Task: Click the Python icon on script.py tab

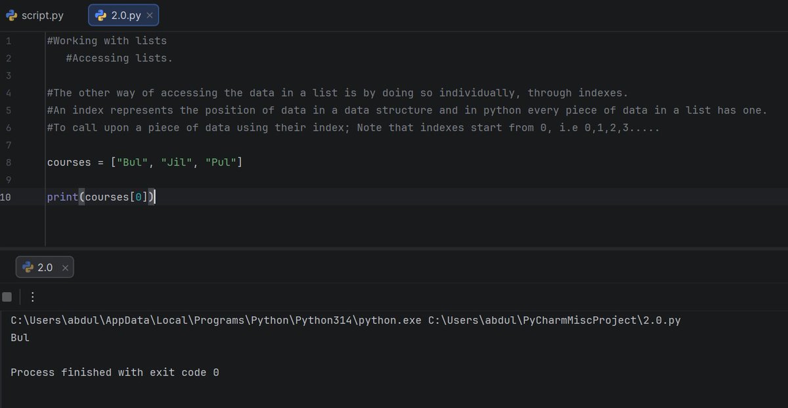Action: click(x=11, y=15)
